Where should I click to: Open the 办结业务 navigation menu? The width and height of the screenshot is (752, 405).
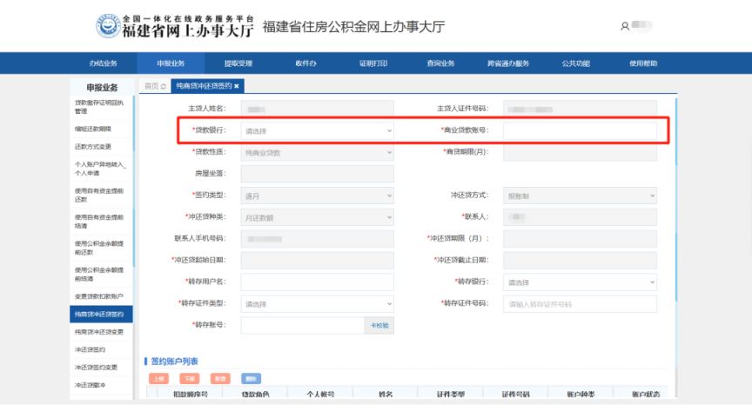[x=103, y=63]
